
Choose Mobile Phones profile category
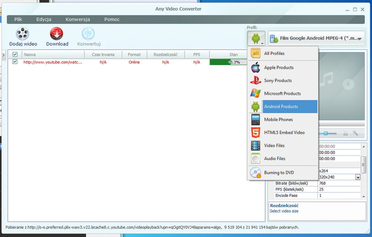[282, 120]
